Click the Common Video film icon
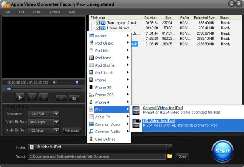 91,124
